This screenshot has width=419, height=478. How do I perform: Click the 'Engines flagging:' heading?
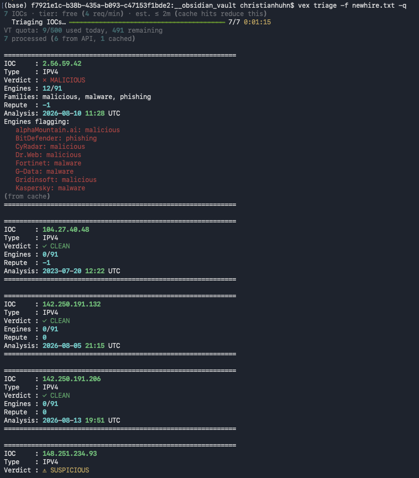(x=36, y=122)
